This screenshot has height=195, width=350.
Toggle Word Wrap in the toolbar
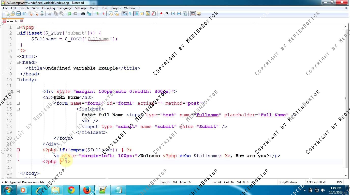(124, 14)
